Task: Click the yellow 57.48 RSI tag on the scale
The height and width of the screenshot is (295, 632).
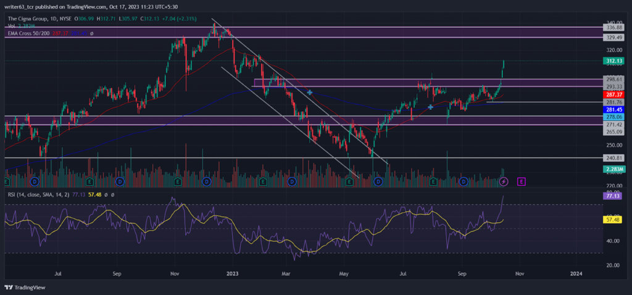Action: pos(613,220)
